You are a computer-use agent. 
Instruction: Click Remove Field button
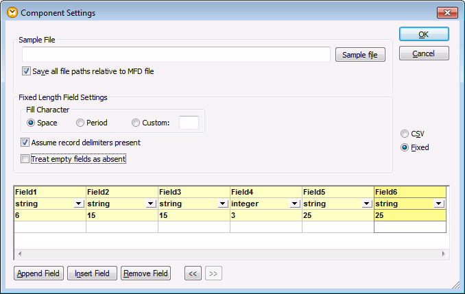point(145,273)
